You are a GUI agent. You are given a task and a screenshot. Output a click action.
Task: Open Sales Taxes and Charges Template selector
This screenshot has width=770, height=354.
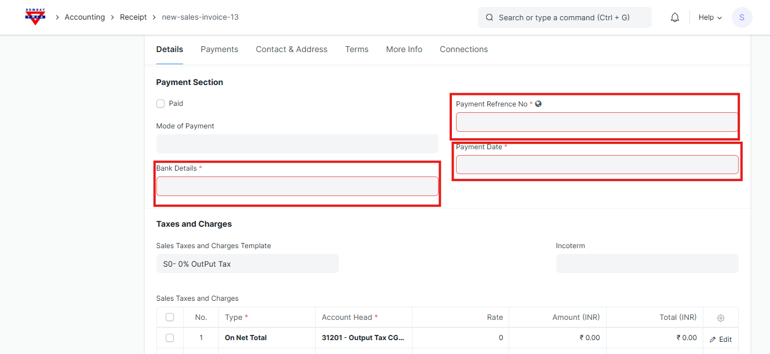pyautogui.click(x=247, y=264)
